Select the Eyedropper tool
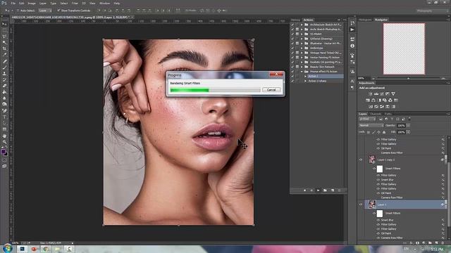The image size is (451, 253). [x=4, y=55]
